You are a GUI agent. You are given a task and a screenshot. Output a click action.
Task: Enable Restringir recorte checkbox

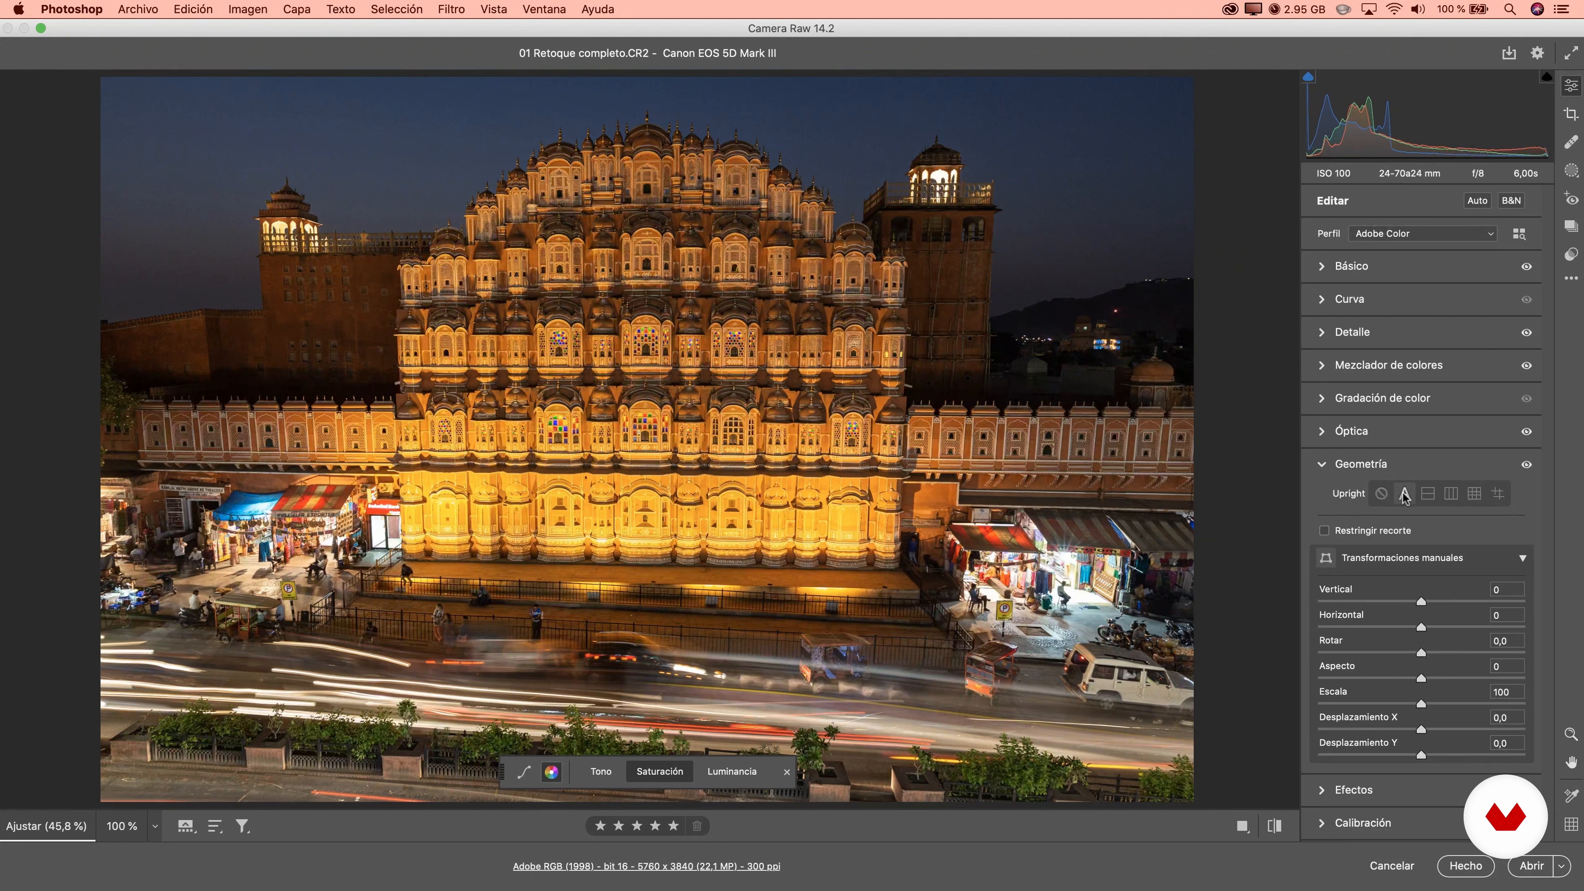(1324, 530)
